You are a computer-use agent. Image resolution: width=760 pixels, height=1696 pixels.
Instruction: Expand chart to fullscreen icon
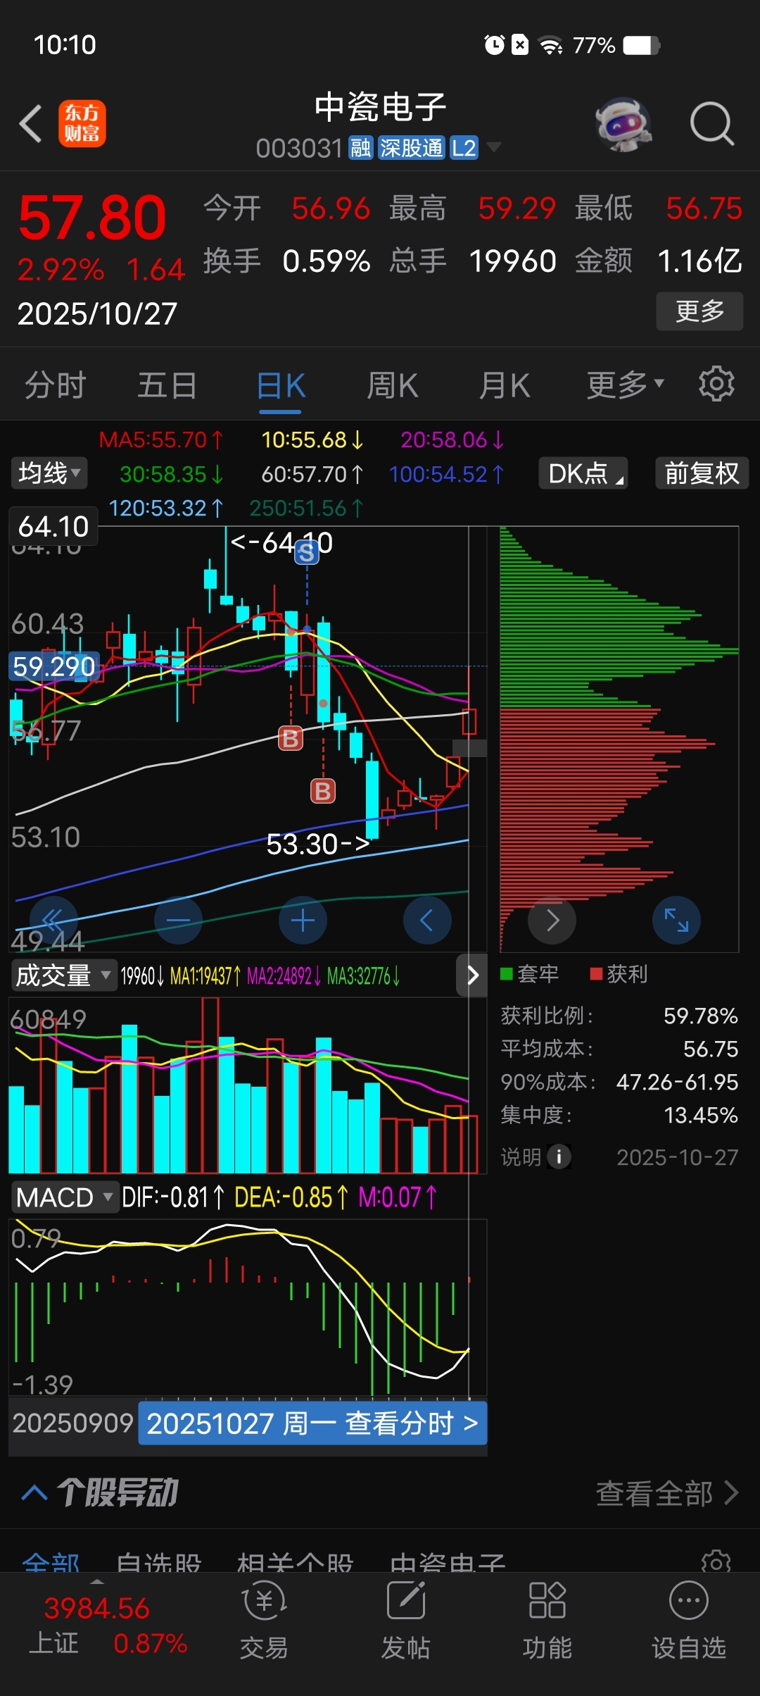pyautogui.click(x=676, y=920)
